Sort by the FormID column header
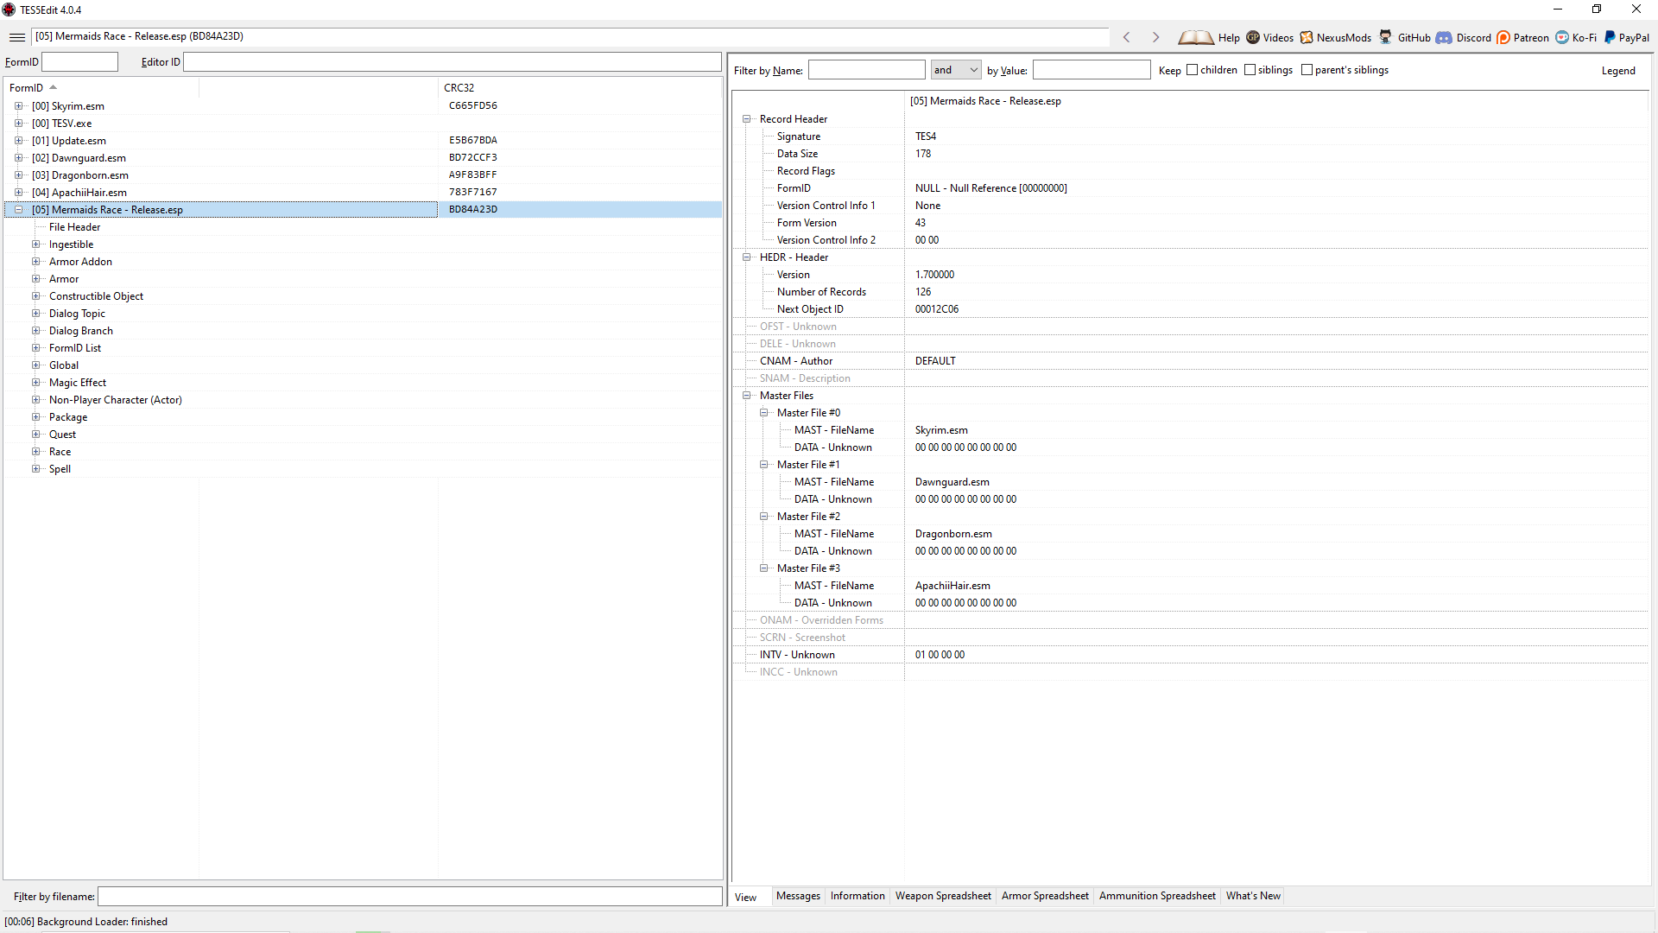 [x=102, y=87]
